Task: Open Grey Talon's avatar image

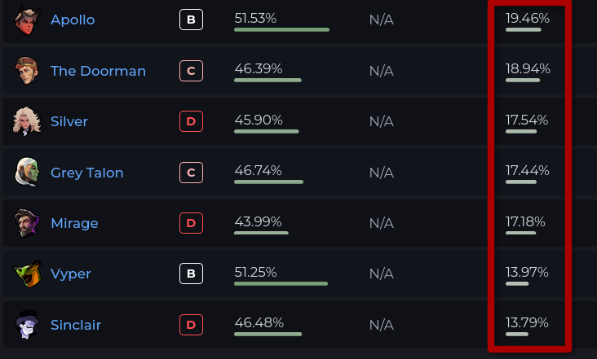Action: 27,172
